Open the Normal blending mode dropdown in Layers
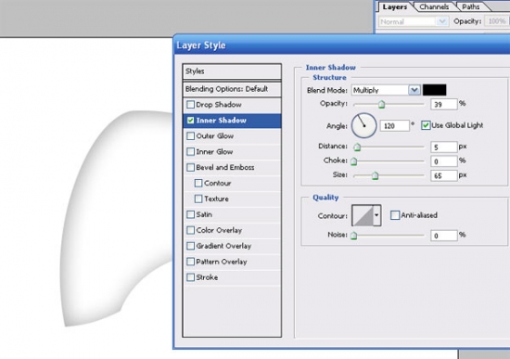The height and width of the screenshot is (359, 510). click(441, 21)
